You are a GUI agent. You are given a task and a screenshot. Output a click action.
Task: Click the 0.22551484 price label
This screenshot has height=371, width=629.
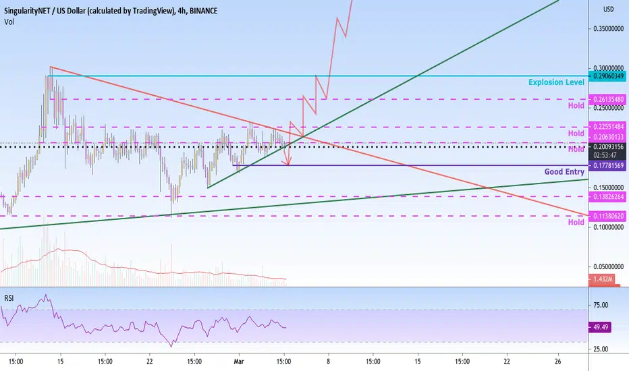point(608,127)
